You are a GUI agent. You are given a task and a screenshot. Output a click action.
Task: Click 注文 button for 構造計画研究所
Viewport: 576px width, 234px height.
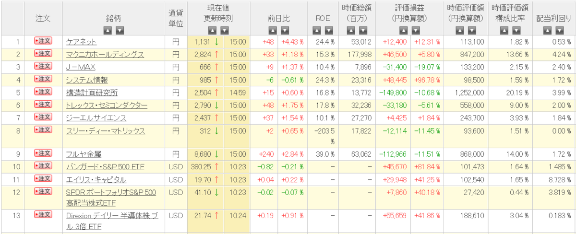(x=43, y=92)
